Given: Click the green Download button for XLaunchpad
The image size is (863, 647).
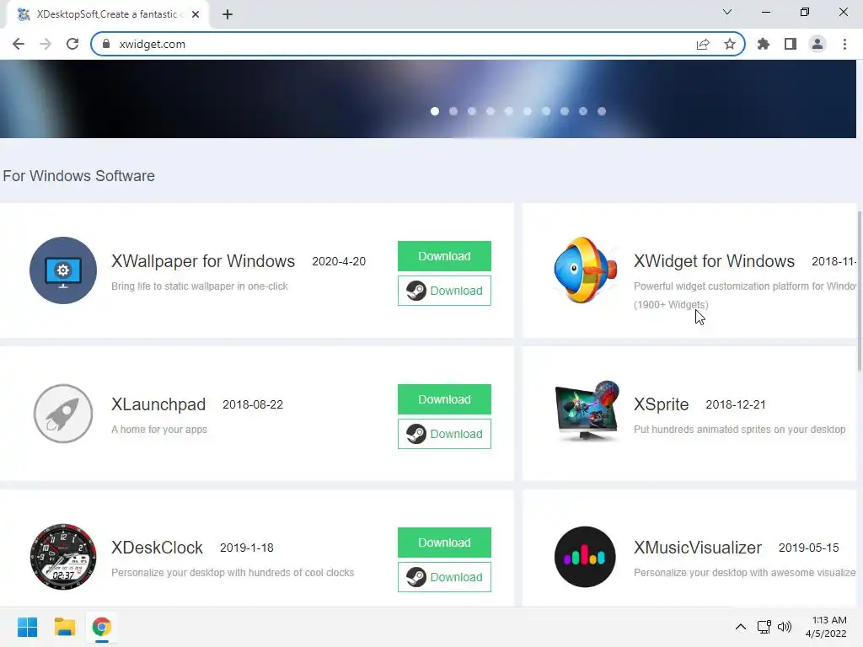Looking at the screenshot, I should tap(444, 399).
